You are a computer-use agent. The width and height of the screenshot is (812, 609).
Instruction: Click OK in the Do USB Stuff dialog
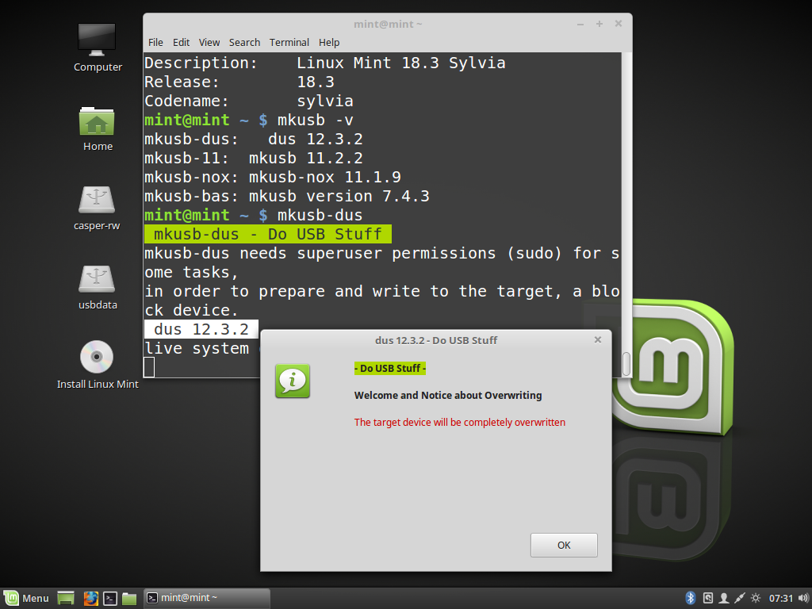(564, 545)
